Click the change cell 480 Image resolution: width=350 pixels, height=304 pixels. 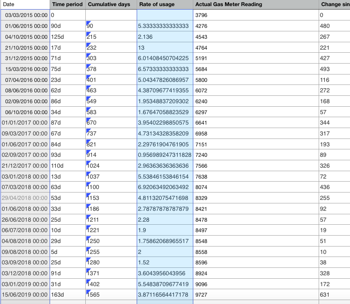tap(334, 26)
